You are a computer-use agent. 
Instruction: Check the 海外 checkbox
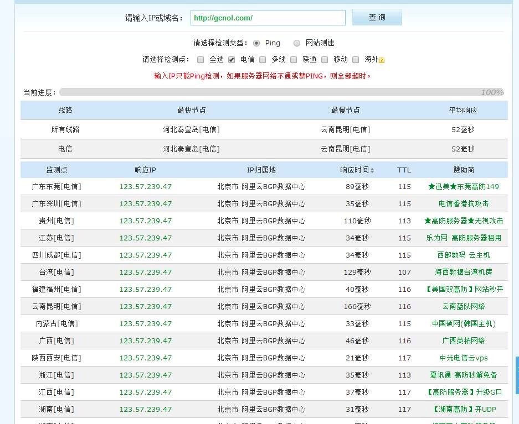(x=356, y=60)
